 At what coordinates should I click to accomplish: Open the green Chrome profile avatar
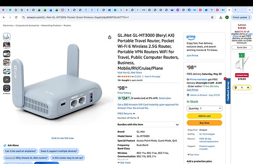227,18
